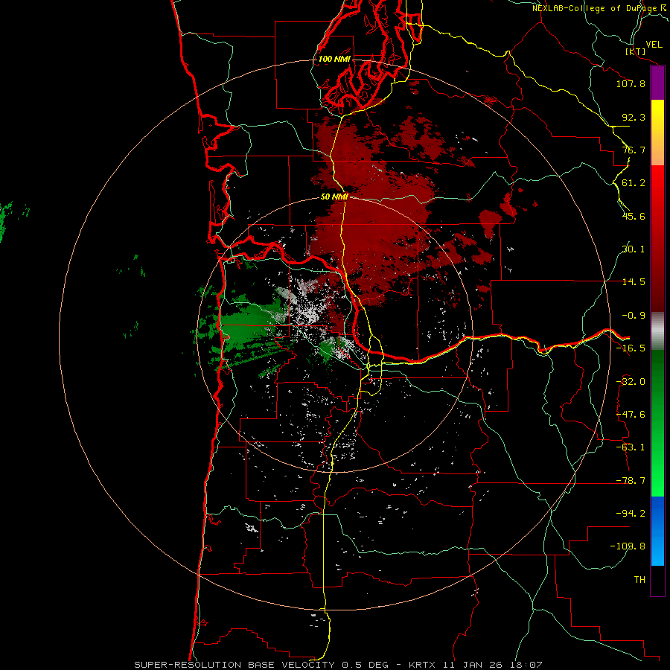The image size is (670, 670).
Task: Click the 14.5 scale value
Action: 634,282
